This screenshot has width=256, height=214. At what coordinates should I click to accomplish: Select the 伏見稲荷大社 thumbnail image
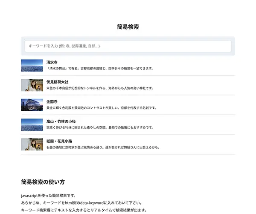(32, 85)
